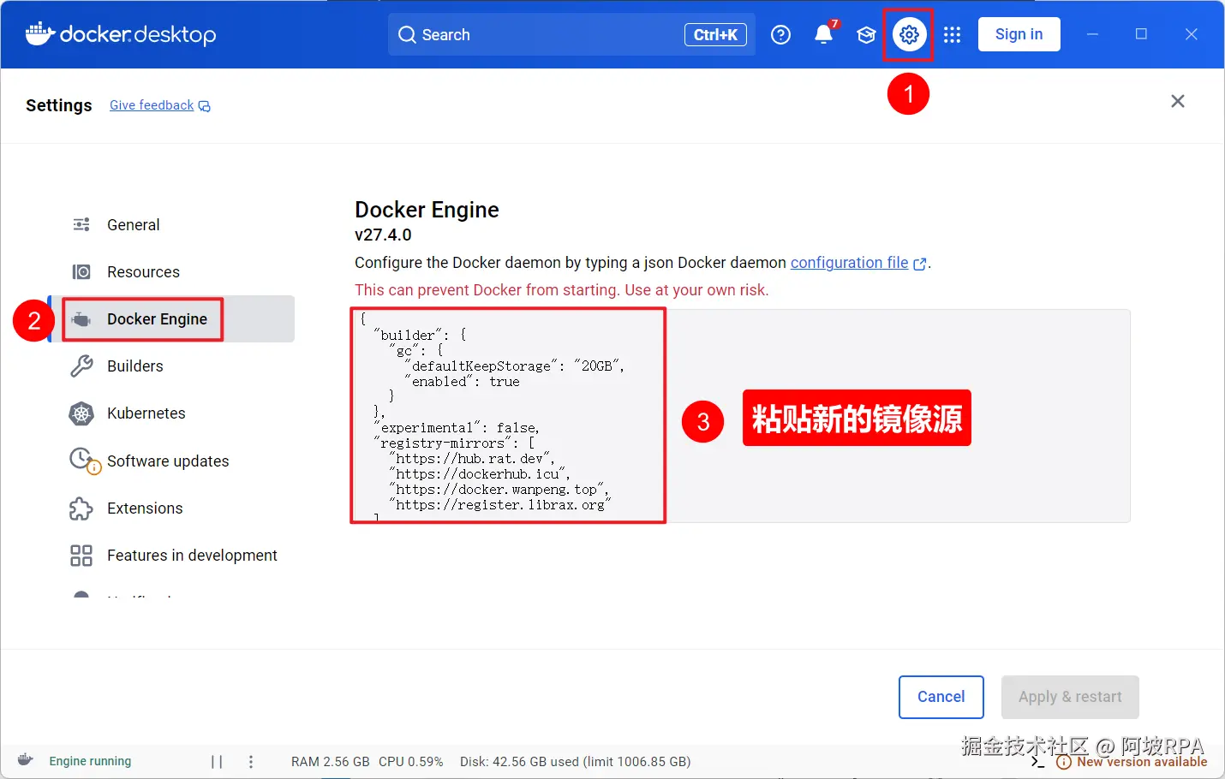This screenshot has height=779, width=1225.
Task: Open the Settings gear icon in header
Action: pos(909,34)
